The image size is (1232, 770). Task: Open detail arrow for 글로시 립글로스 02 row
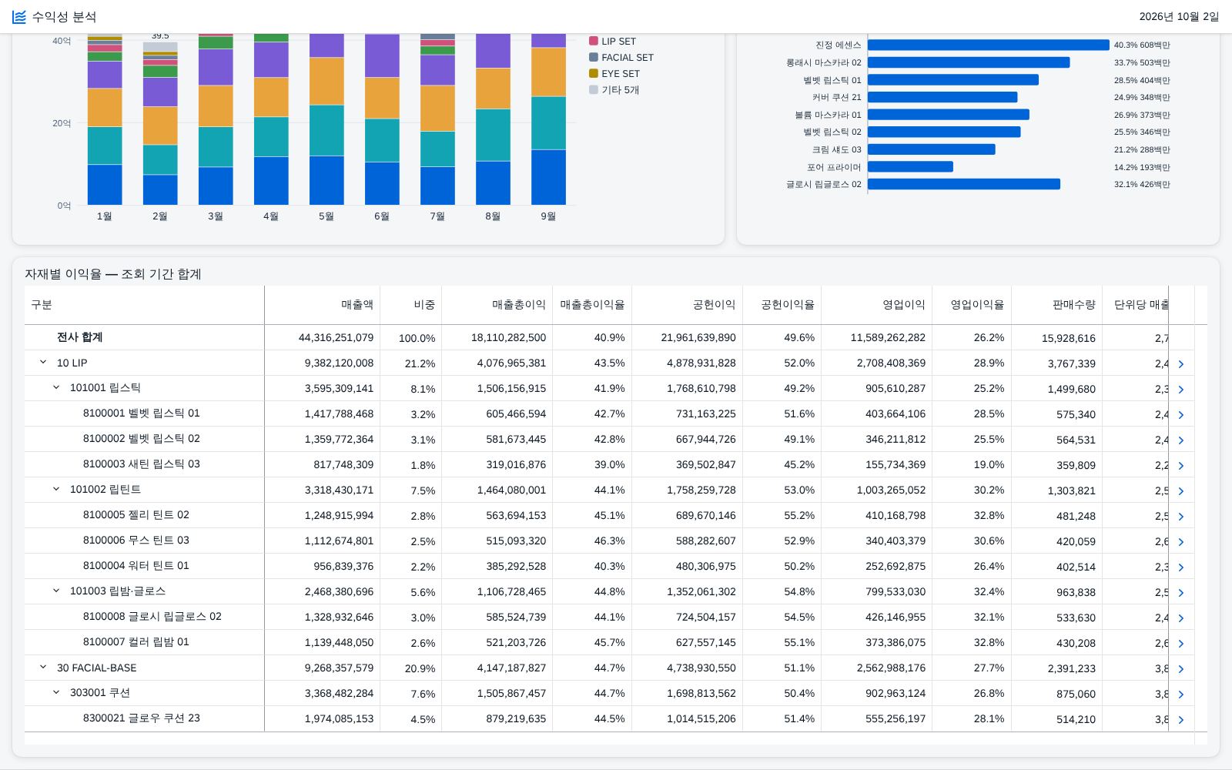pos(1181,618)
